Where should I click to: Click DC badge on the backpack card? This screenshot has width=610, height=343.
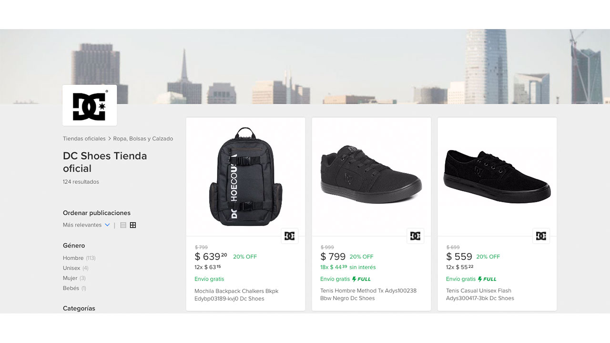[x=289, y=236]
